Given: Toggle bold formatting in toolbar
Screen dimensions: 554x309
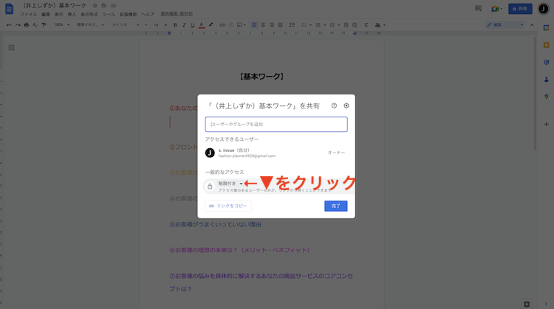Looking at the screenshot, I should click(x=175, y=24).
